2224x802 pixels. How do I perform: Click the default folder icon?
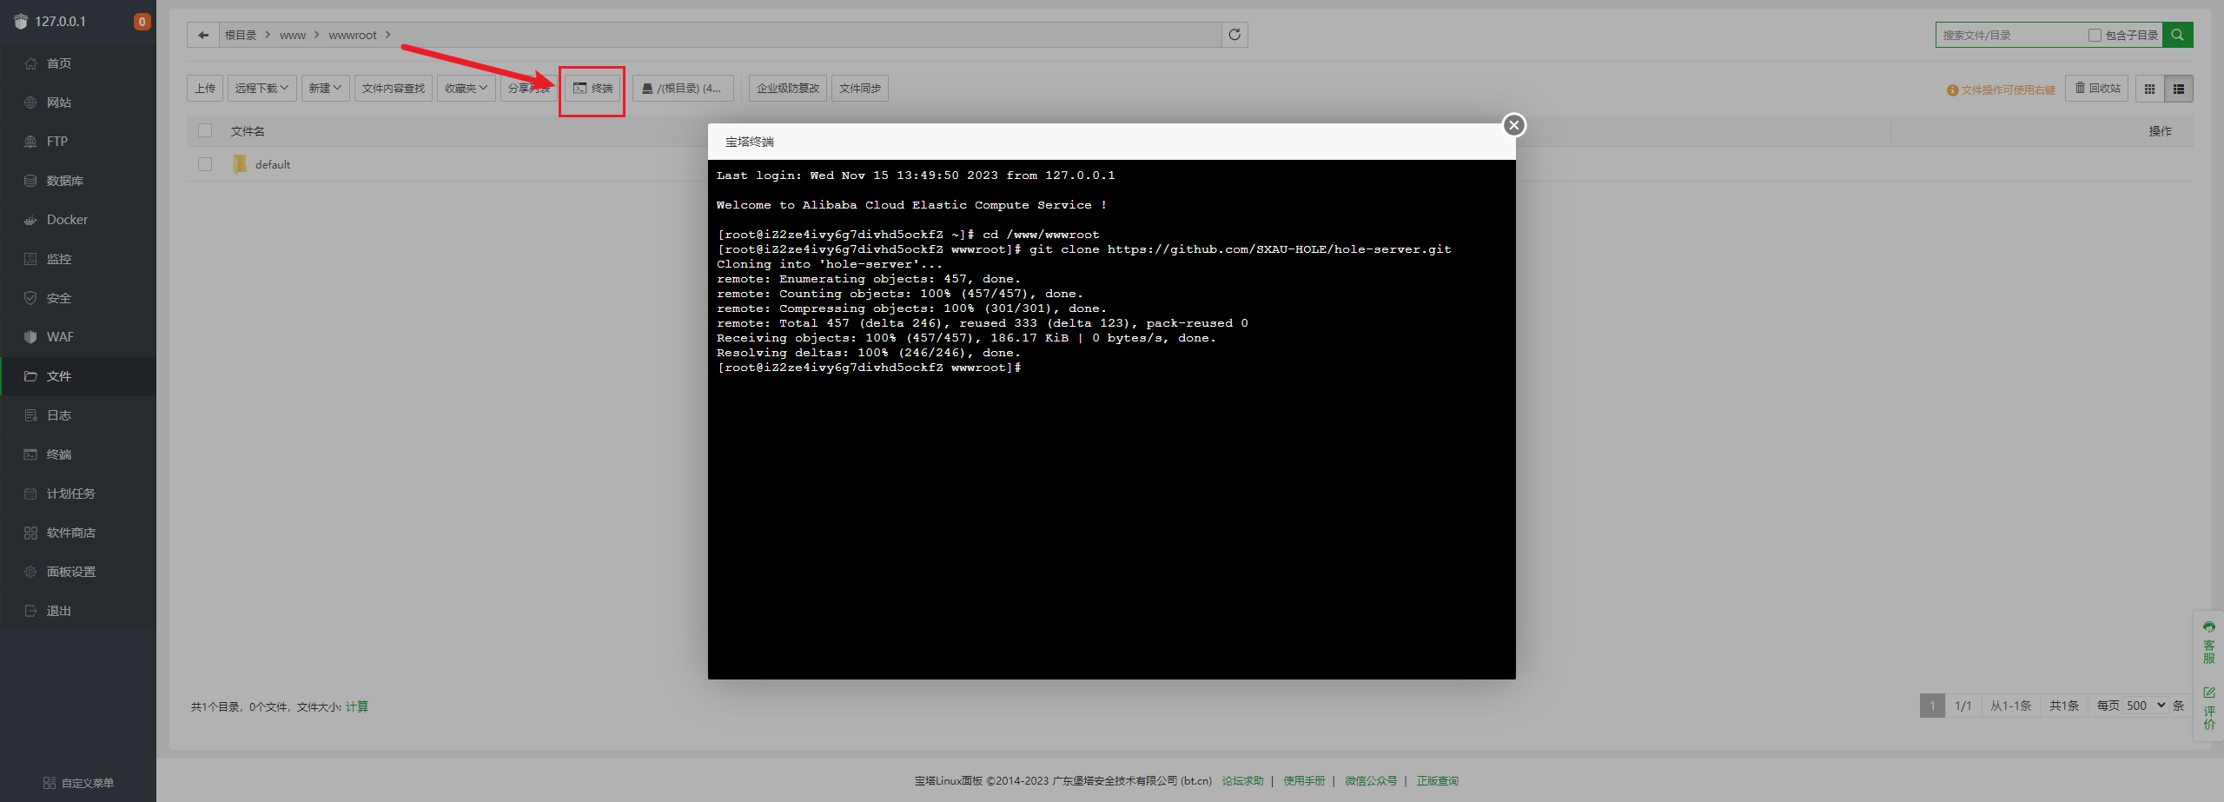[x=240, y=164]
